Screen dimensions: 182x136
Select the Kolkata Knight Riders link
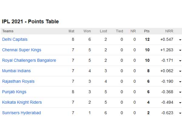tap(22, 102)
